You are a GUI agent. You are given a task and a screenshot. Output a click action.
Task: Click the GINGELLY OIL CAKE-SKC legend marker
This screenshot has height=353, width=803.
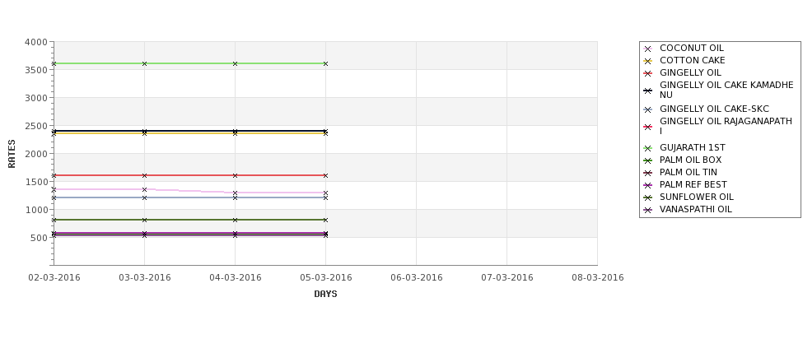click(647, 109)
